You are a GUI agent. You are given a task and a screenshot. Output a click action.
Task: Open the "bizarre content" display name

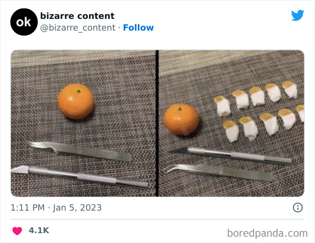(x=77, y=16)
